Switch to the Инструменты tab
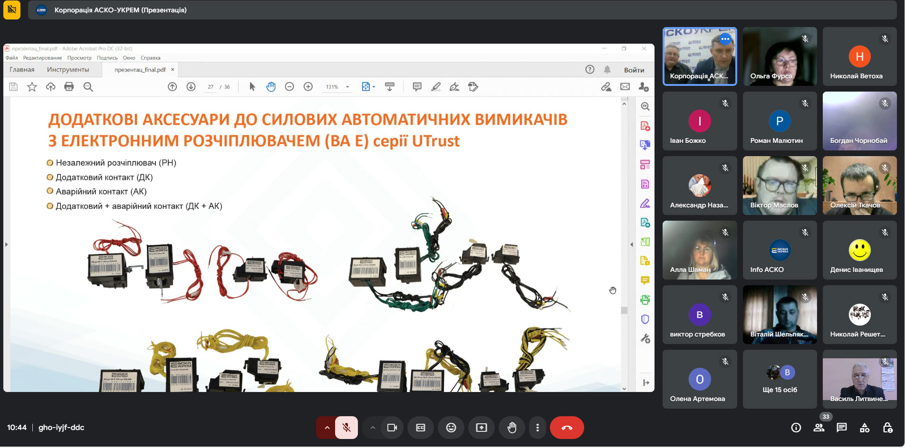 68,70
